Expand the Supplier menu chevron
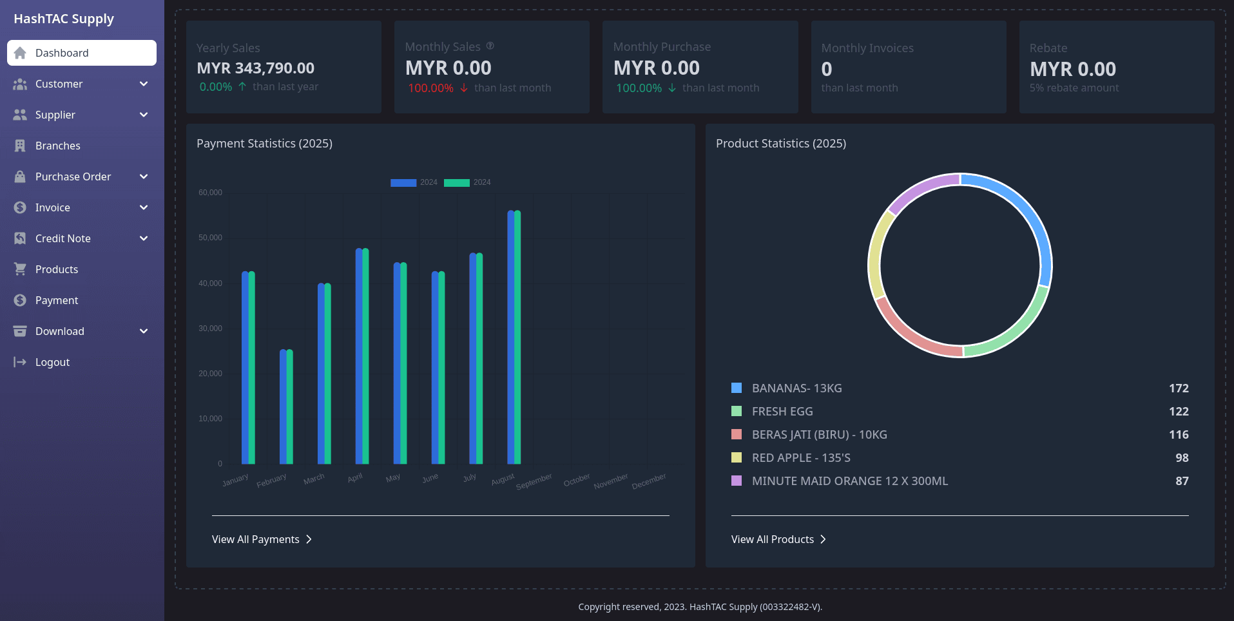Screen dimensions: 1234x621 [144, 115]
